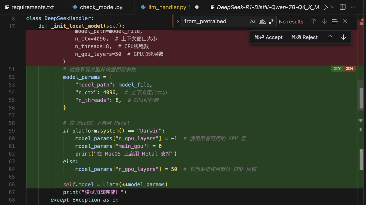
Task: Close the find widget
Action: (x=345, y=21)
